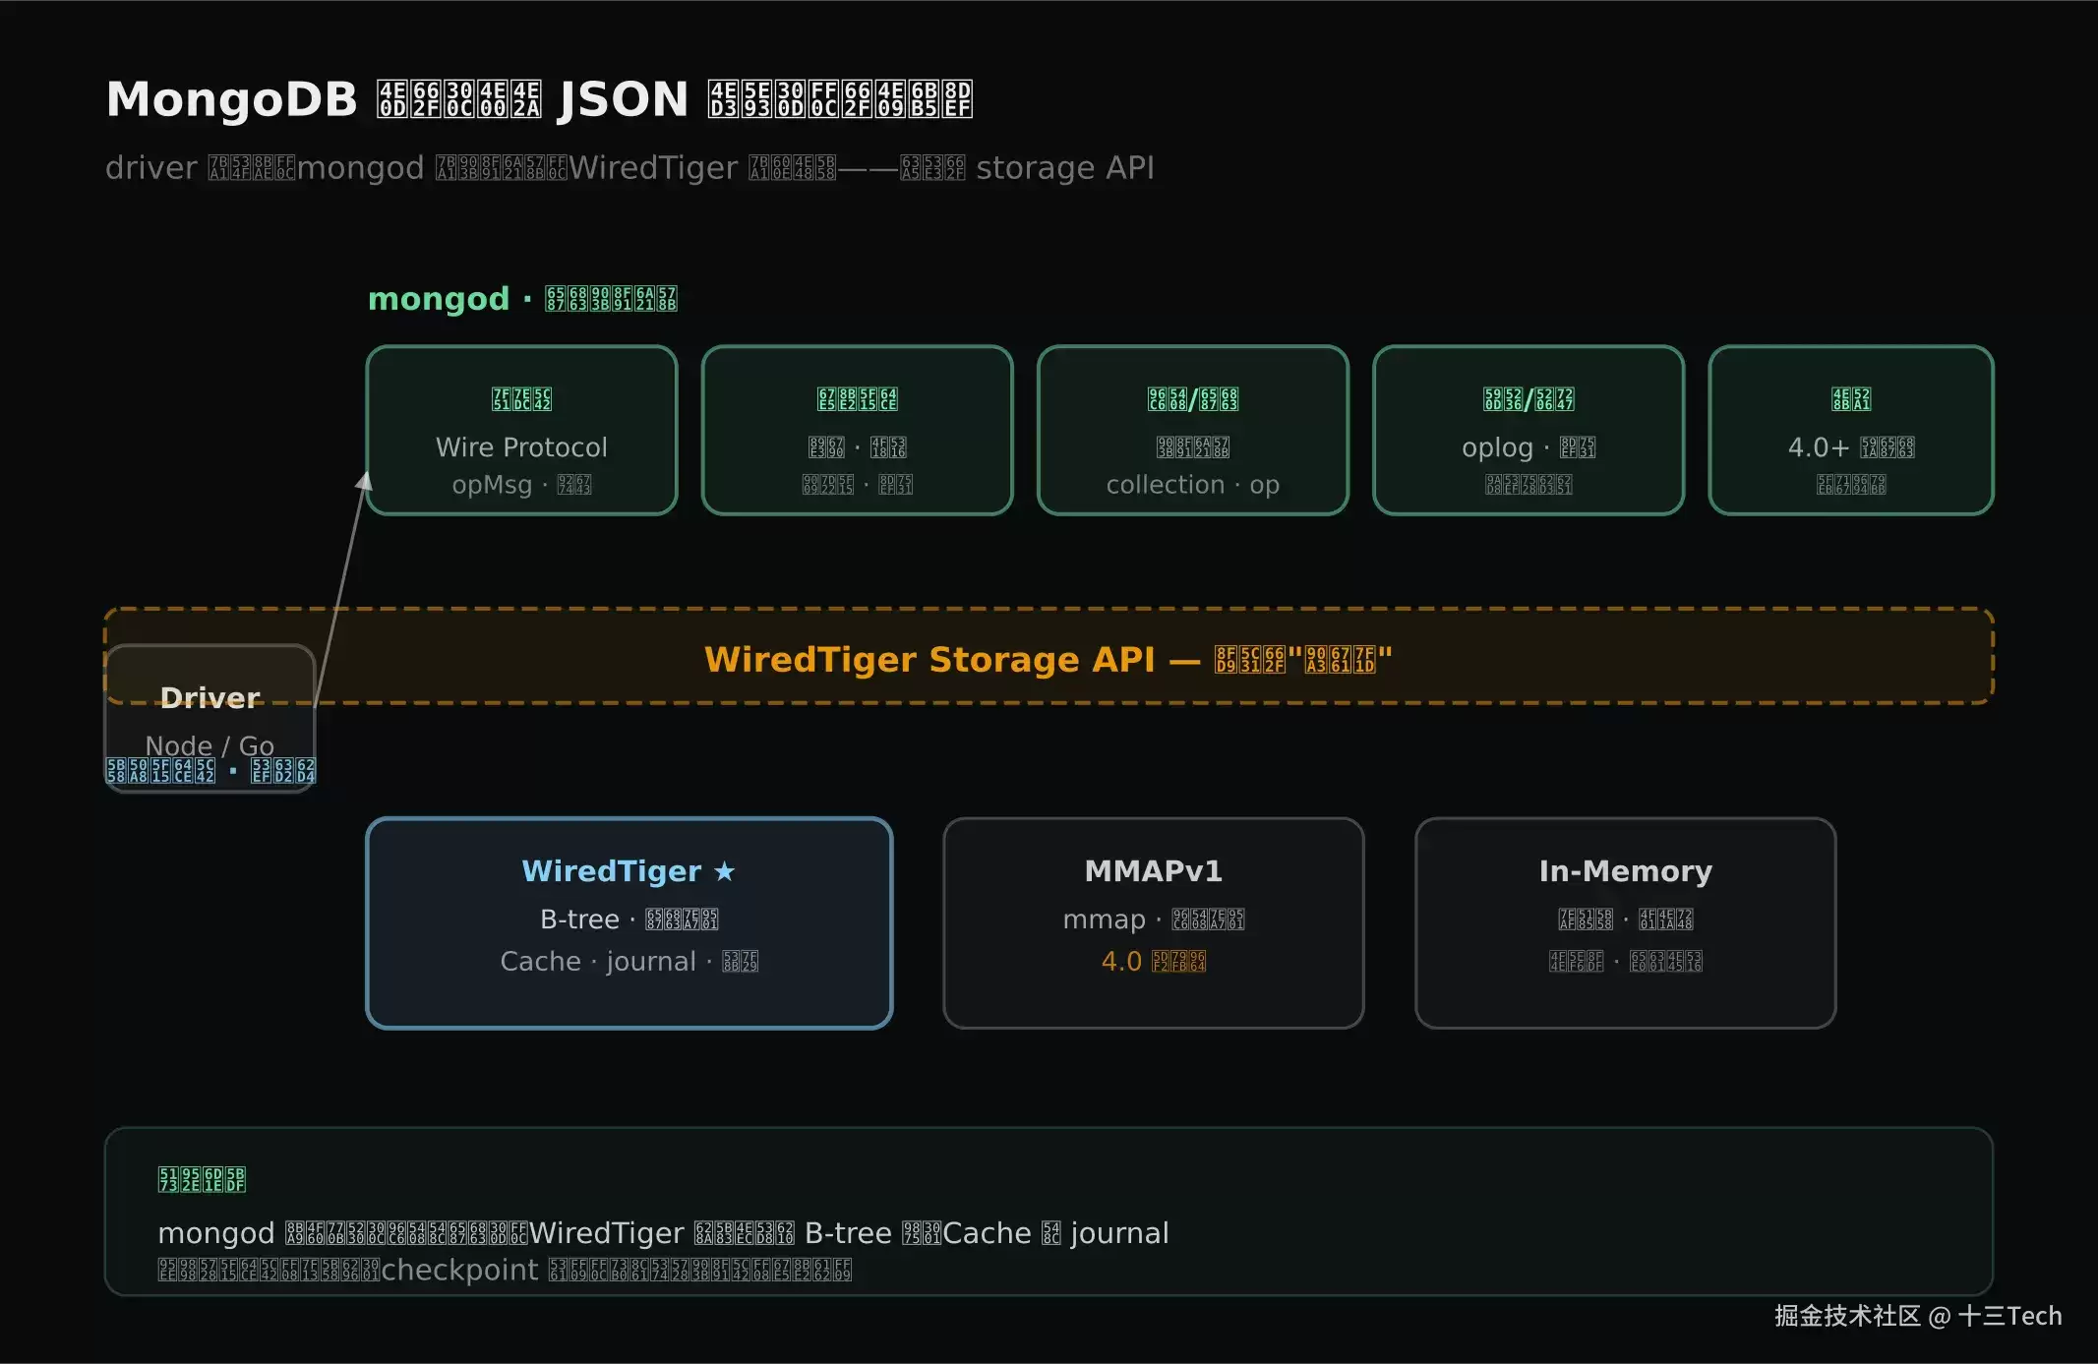Click the B-tree line in WiredTiger box

click(x=629, y=919)
